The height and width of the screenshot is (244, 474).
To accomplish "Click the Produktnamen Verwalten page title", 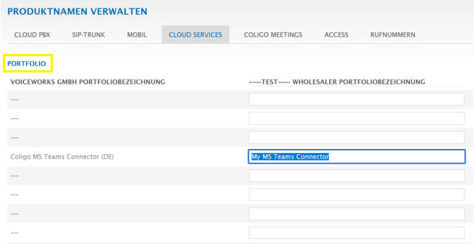I will click(77, 11).
